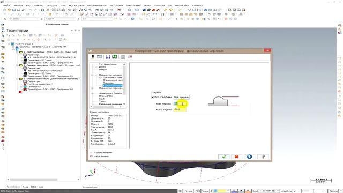Image resolution: width=343 pixels, height=193 pixels.
Task: Select operation 1 Drill/Counterbore folder in tree
Action: point(21,52)
